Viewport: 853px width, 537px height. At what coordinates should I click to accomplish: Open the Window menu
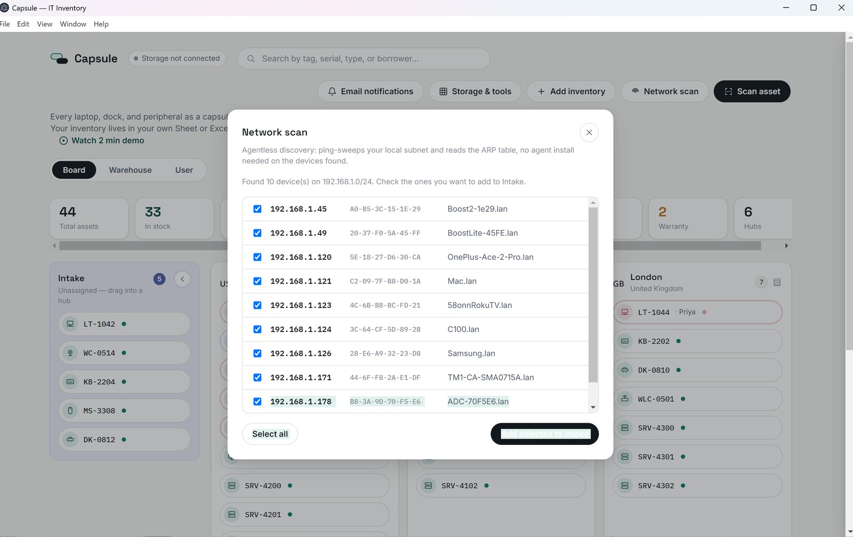(x=73, y=24)
